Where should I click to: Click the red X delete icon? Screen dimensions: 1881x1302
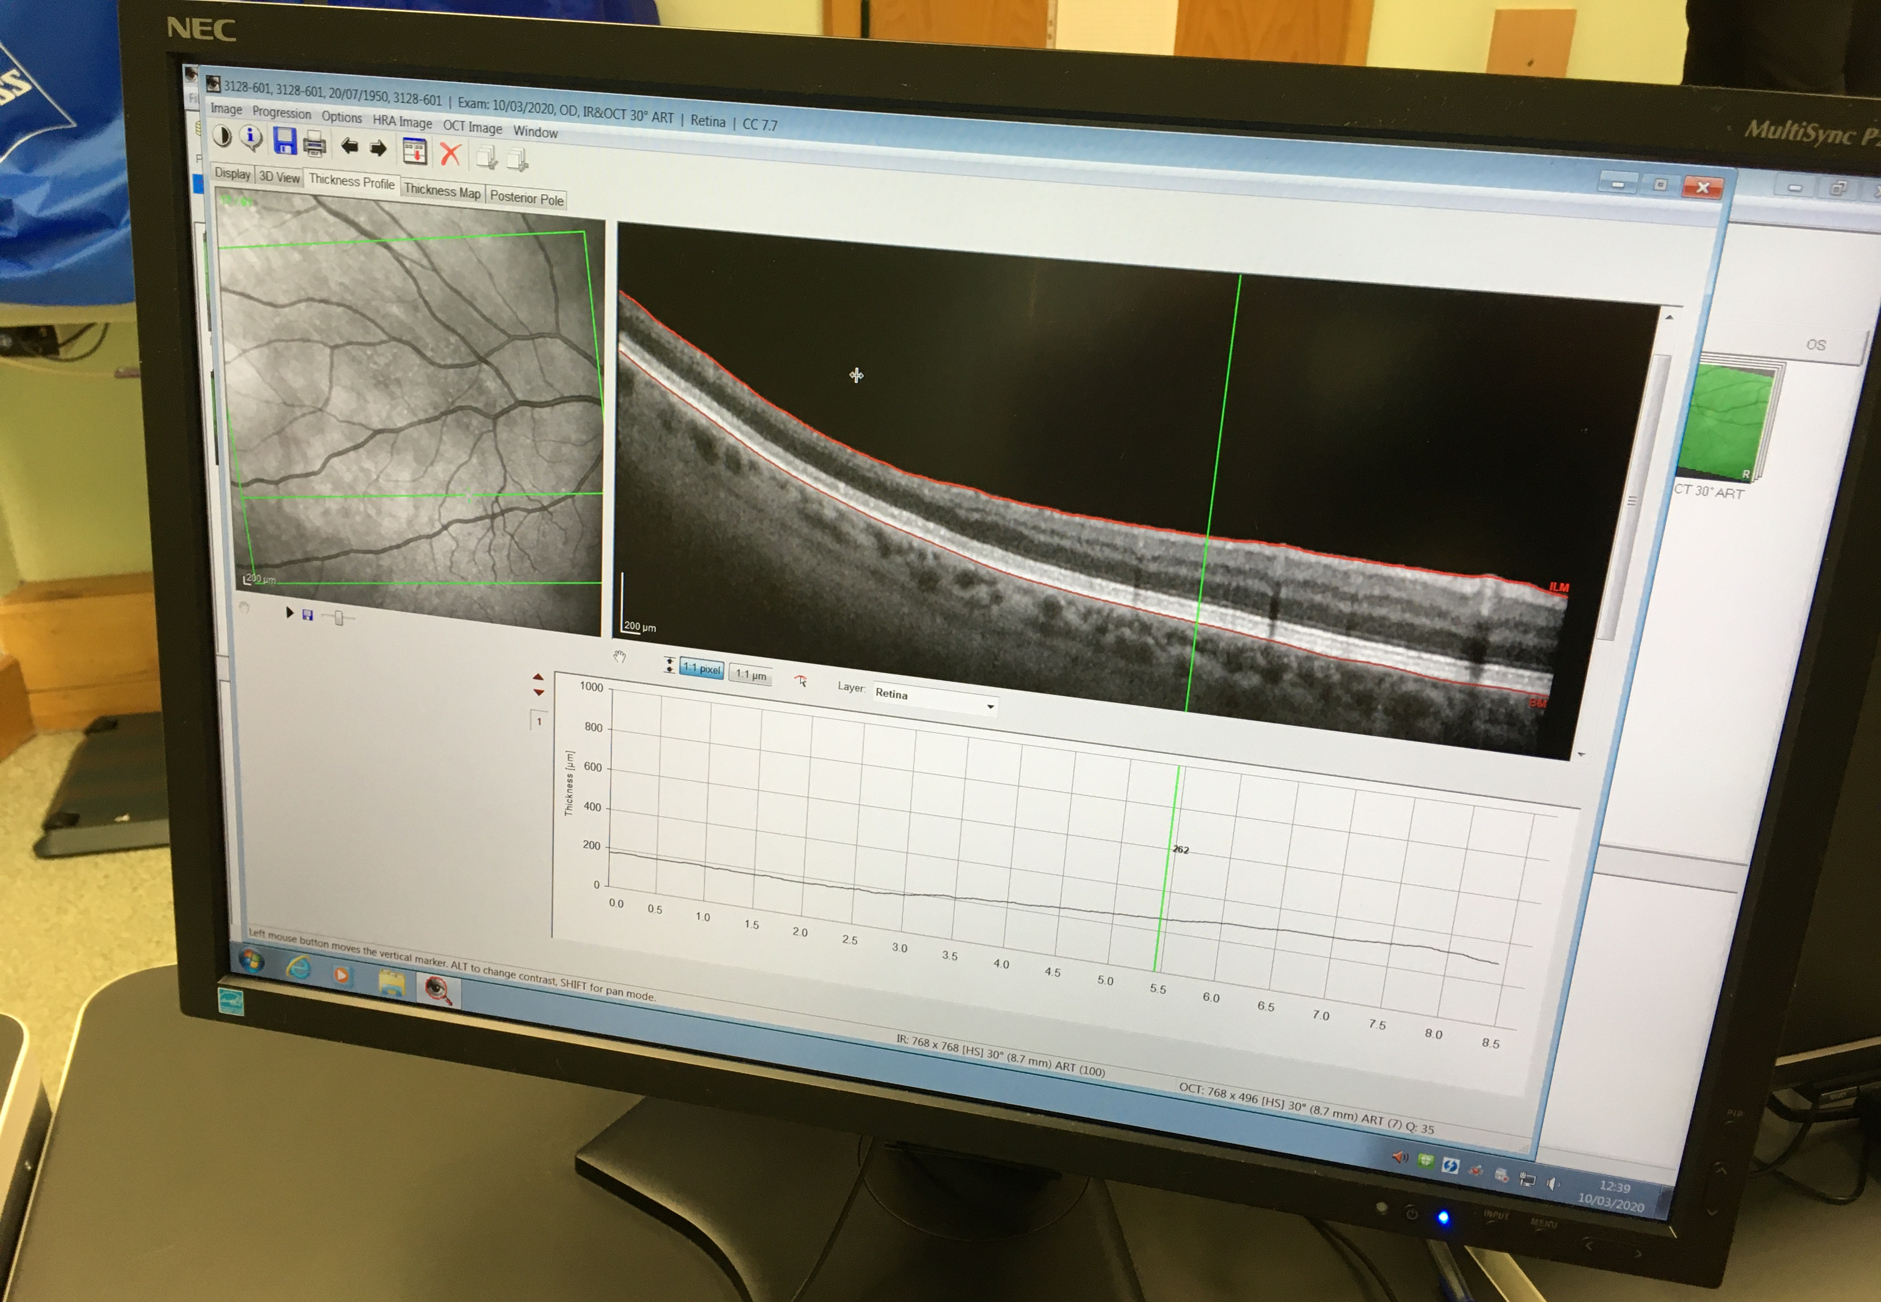click(x=450, y=153)
